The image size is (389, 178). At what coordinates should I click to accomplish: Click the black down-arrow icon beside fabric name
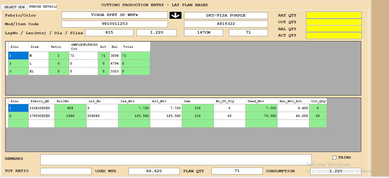[x=175, y=15]
